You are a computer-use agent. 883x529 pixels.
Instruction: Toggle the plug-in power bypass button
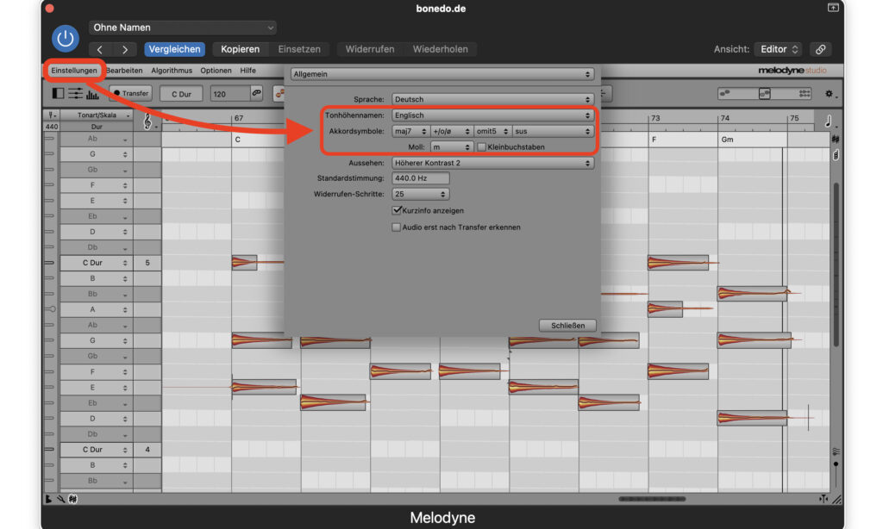66,38
